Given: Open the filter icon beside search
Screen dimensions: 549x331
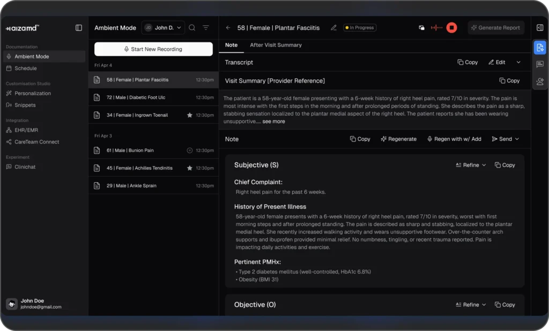Looking at the screenshot, I should [206, 28].
